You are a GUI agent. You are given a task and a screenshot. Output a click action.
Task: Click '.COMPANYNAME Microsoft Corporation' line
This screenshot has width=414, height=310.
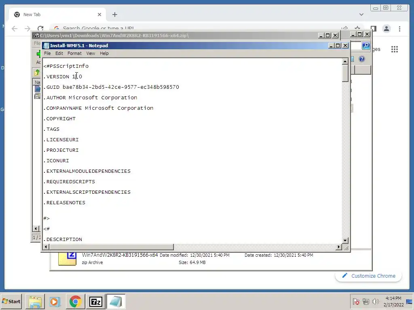[98, 108]
